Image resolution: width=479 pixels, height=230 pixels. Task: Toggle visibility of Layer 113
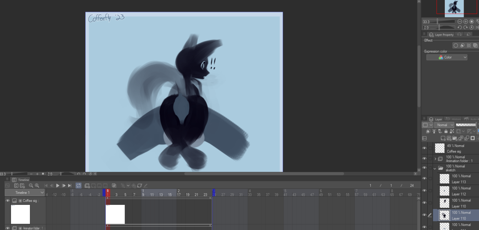424,179
